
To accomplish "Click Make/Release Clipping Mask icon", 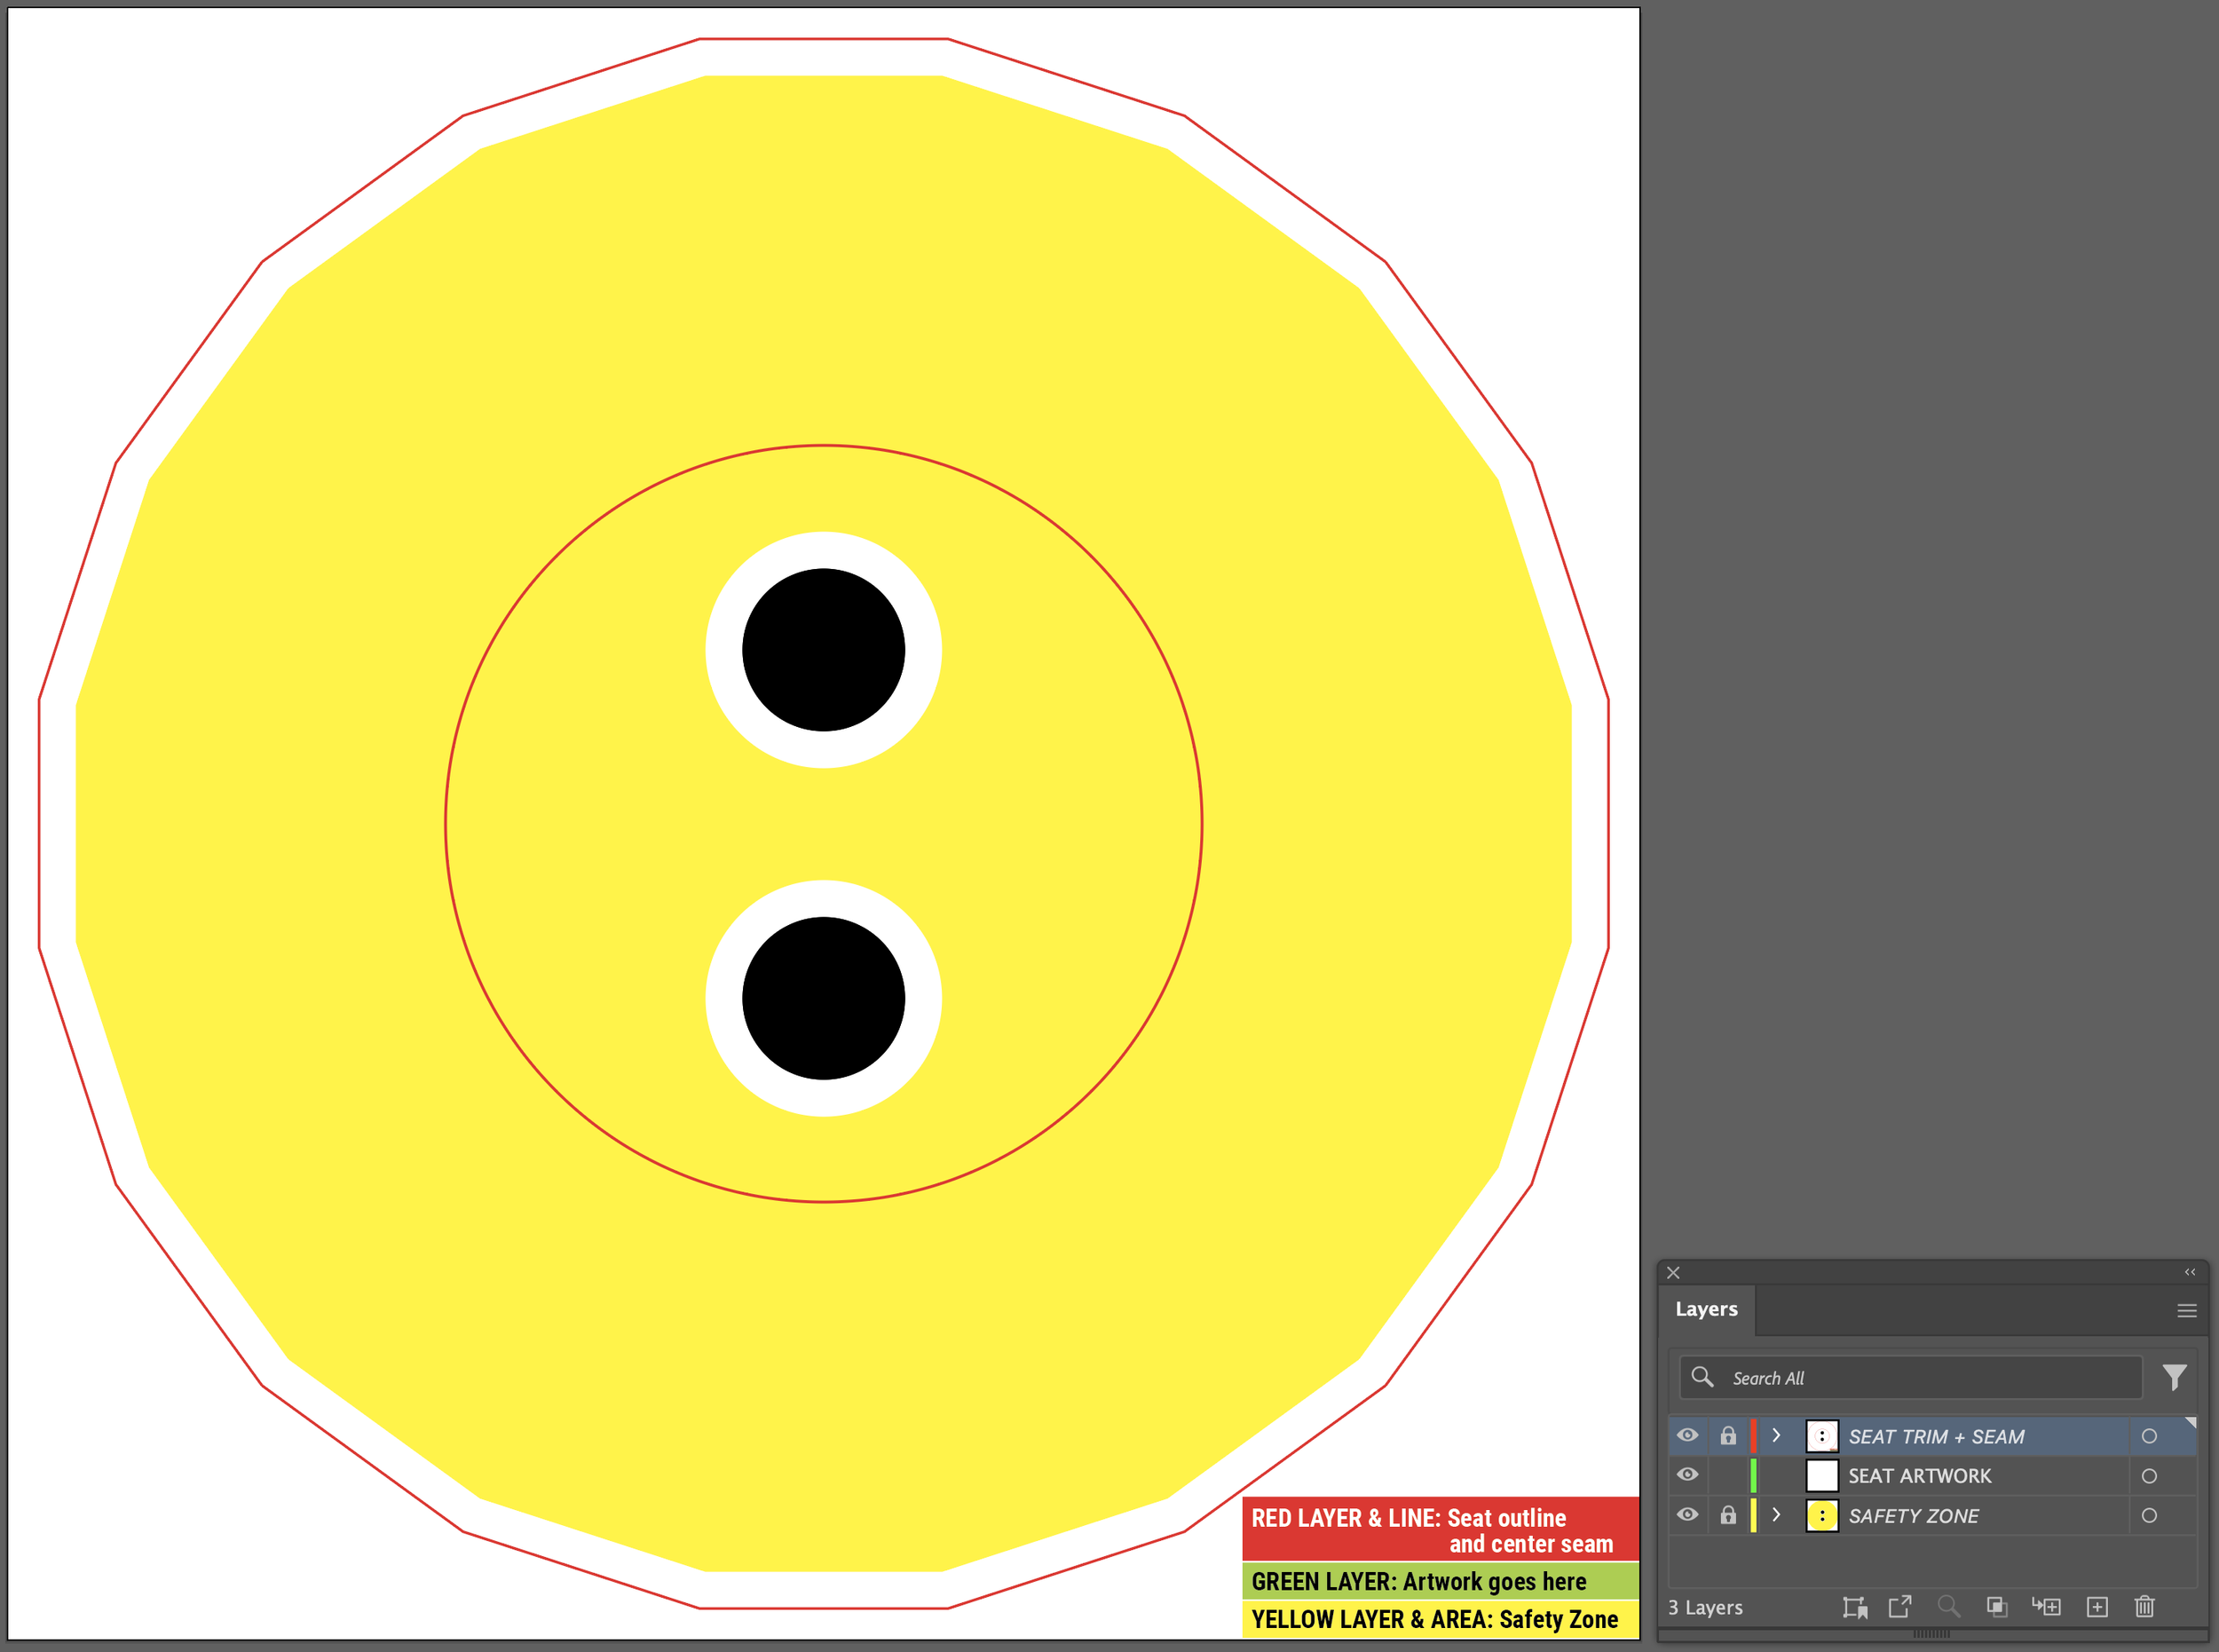I will (x=1996, y=1607).
